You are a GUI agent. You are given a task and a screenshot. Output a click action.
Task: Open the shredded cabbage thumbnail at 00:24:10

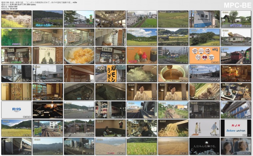click(x=142, y=74)
